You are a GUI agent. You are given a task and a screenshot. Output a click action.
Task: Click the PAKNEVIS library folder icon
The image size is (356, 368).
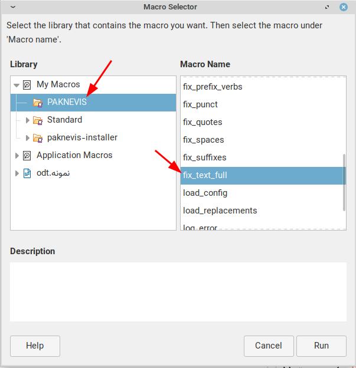point(38,103)
